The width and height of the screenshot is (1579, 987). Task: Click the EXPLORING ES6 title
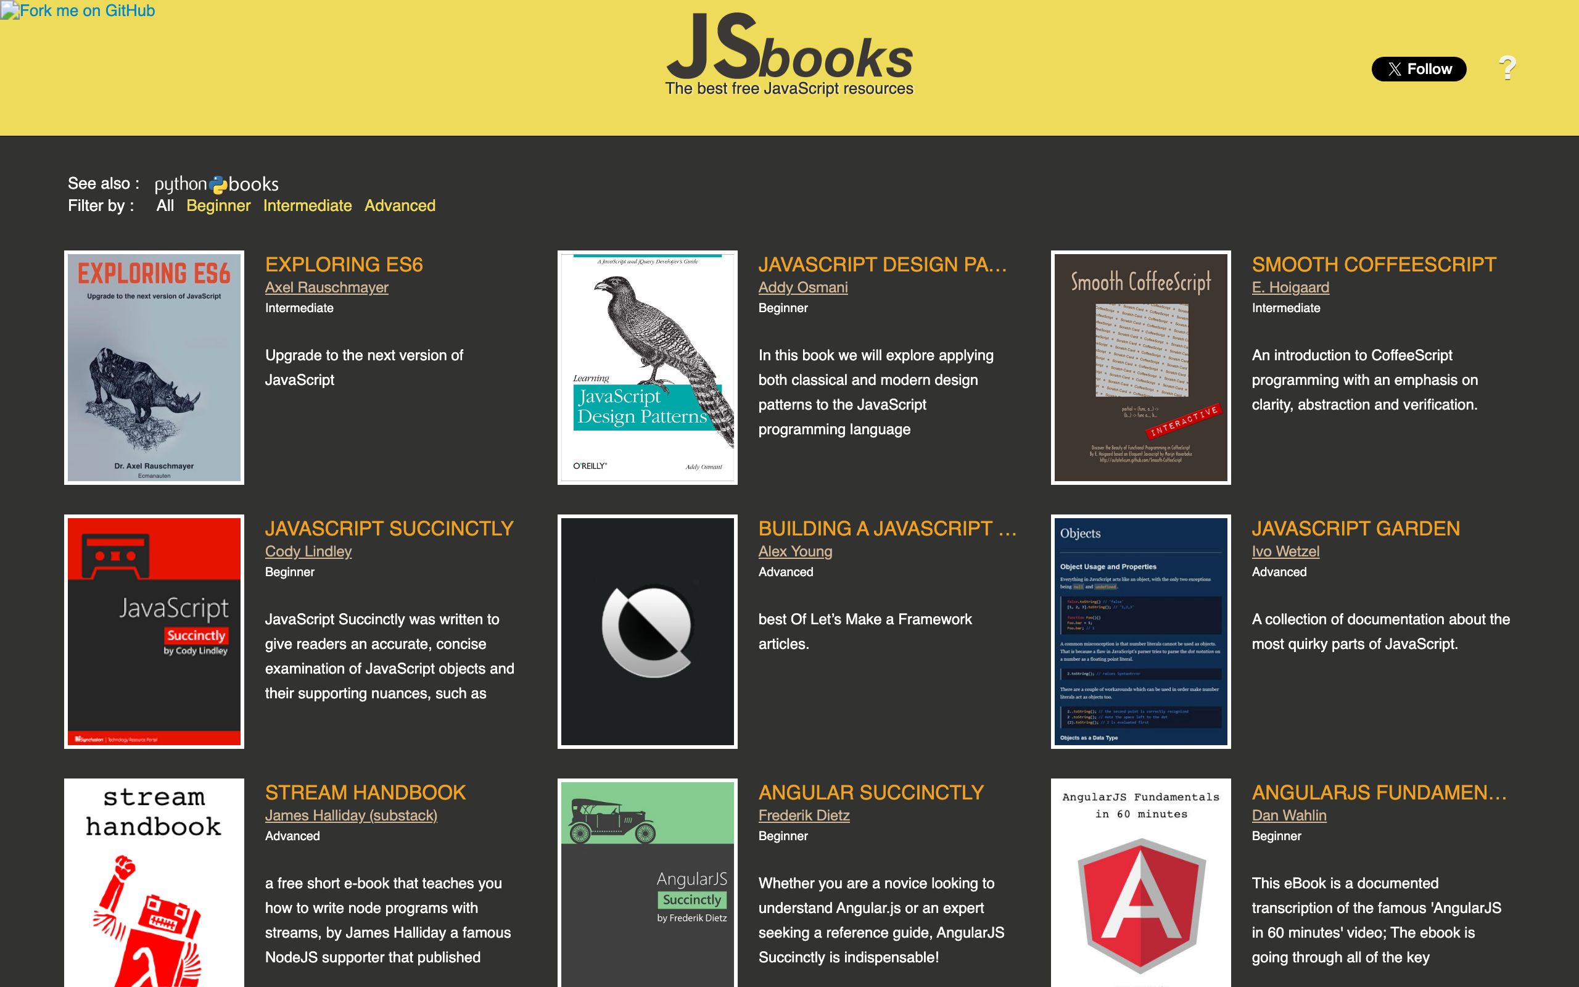tap(344, 265)
